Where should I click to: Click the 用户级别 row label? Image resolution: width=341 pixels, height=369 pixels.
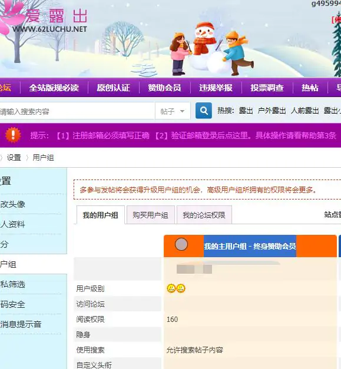point(90,288)
